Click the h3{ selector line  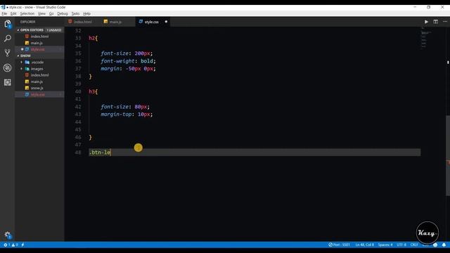point(93,91)
